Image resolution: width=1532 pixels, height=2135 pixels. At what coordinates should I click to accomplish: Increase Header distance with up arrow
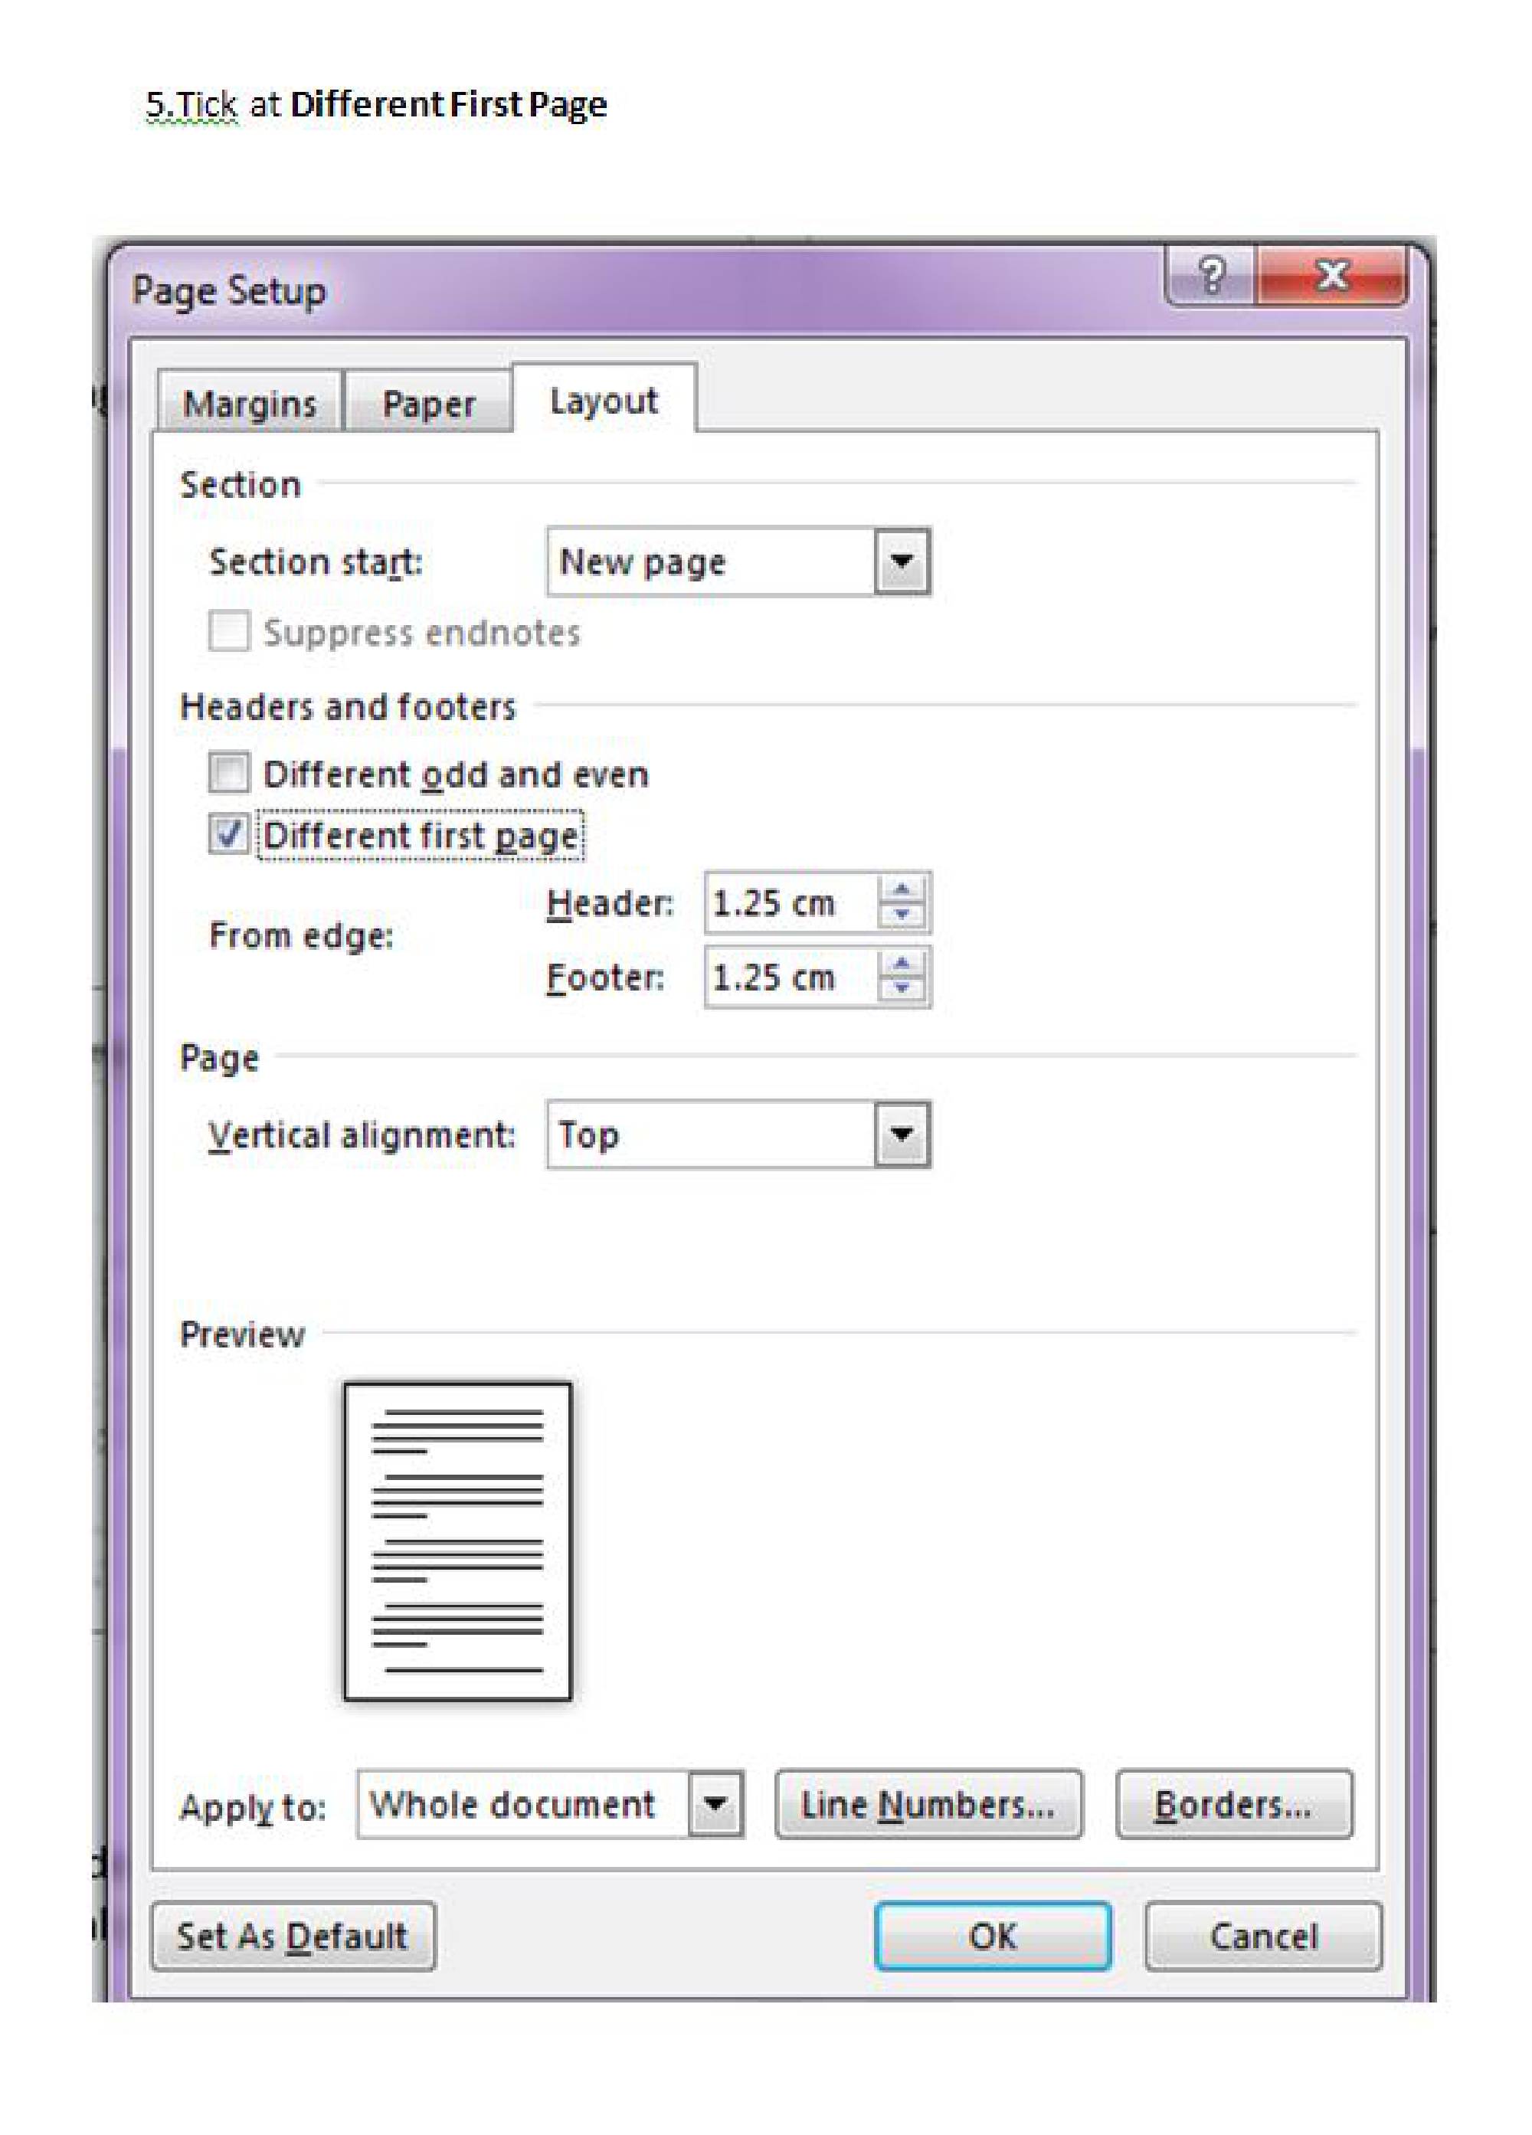click(902, 889)
